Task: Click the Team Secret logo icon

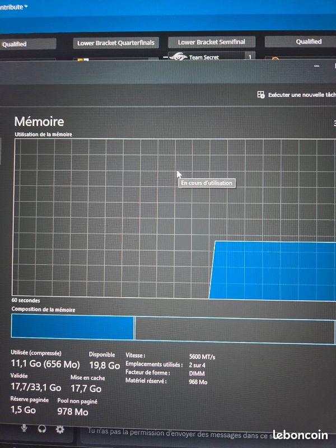Action: click(x=178, y=57)
